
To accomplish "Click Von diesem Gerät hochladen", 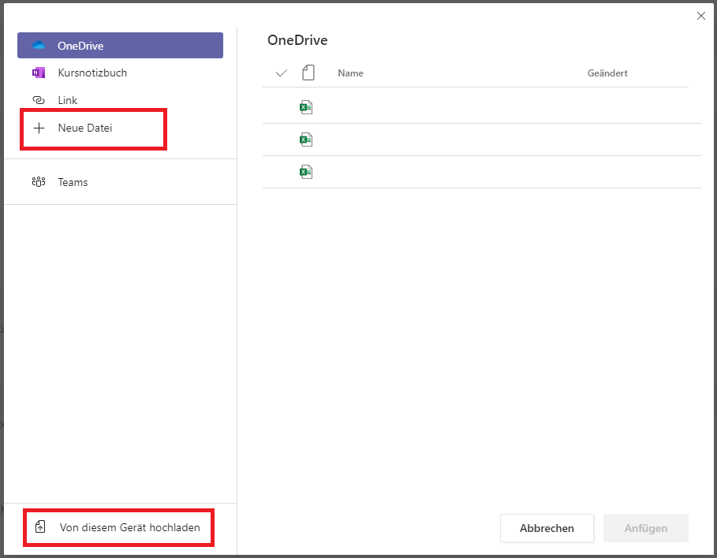I will click(x=129, y=527).
